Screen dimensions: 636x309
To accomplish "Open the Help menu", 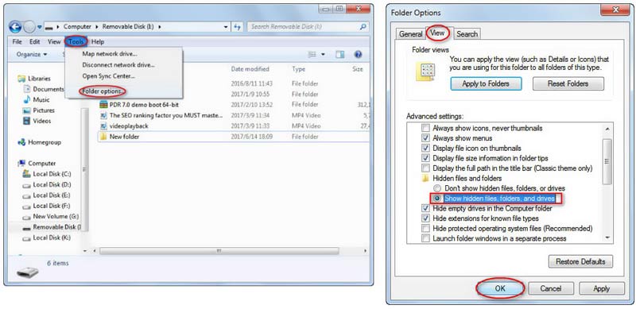I will (98, 42).
